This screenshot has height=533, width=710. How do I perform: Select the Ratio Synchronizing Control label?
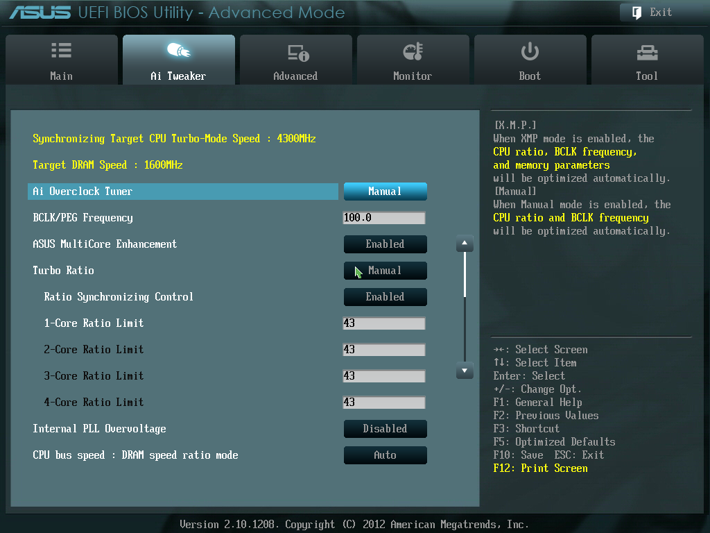(x=119, y=297)
